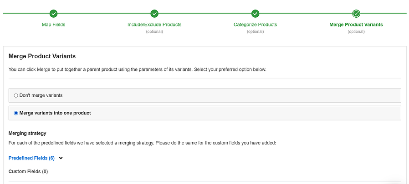409x184 pixels.
Task: Click the progress line between first two steps
Action: point(104,14)
